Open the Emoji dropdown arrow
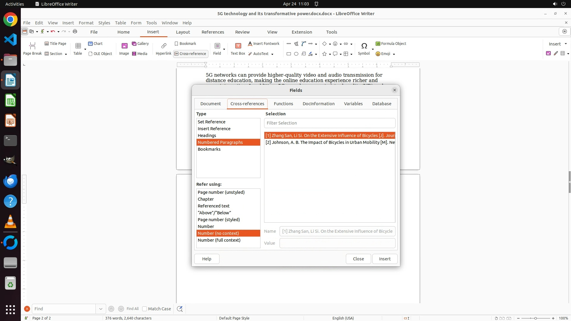 (x=394, y=54)
